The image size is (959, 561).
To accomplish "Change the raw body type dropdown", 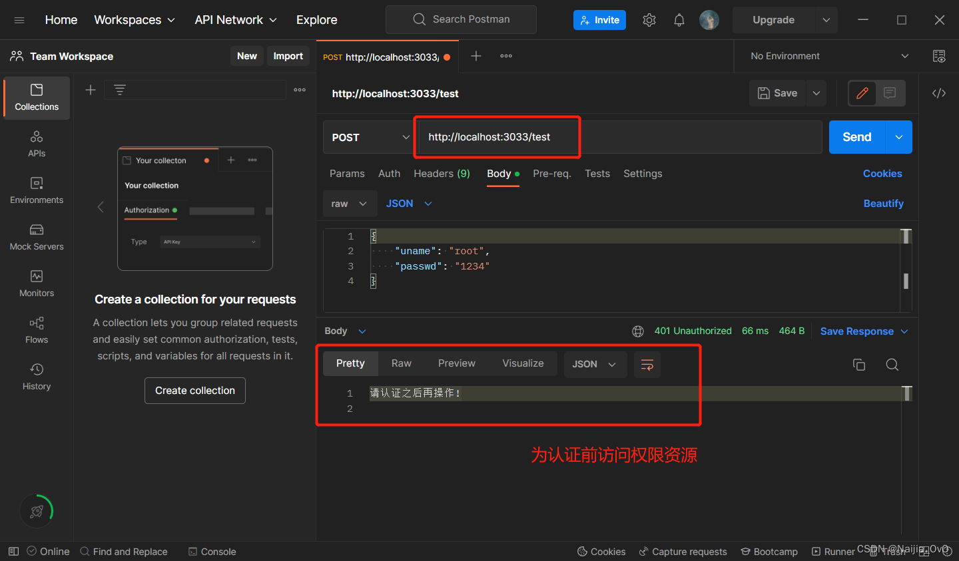I will (x=350, y=204).
